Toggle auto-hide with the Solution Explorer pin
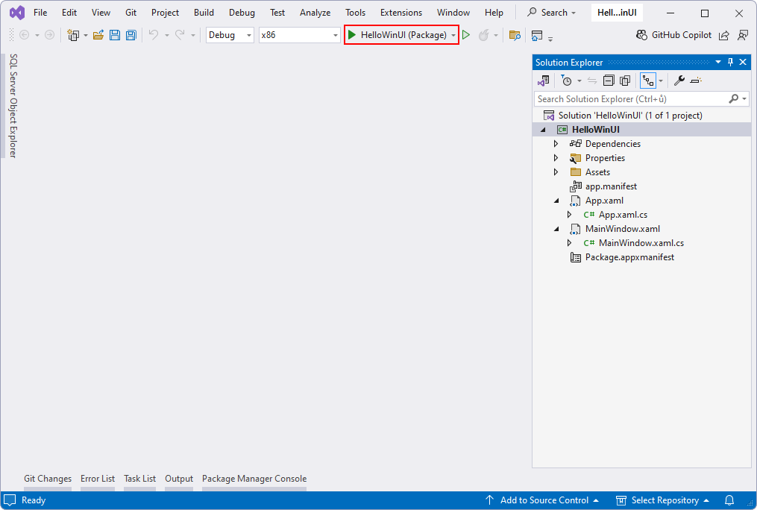This screenshot has width=757, height=510. (729, 62)
